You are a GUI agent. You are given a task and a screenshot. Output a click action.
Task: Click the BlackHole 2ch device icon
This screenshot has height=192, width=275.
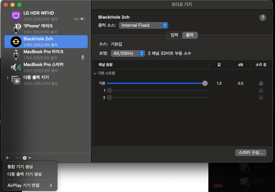(16, 42)
